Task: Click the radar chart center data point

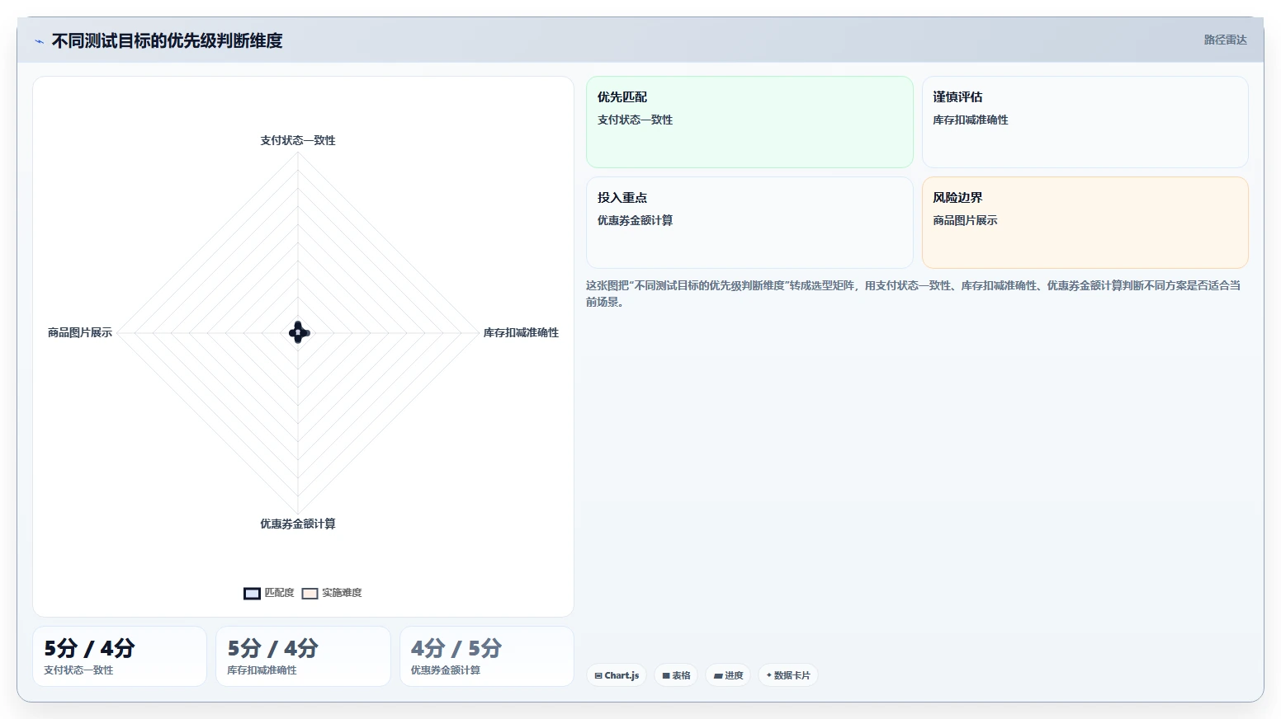Action: (298, 332)
